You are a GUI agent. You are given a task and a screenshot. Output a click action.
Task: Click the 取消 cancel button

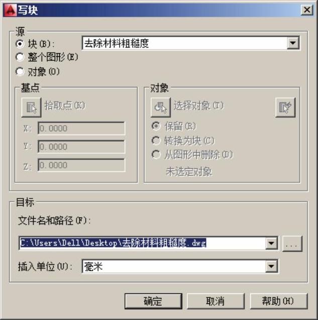coord(216,301)
